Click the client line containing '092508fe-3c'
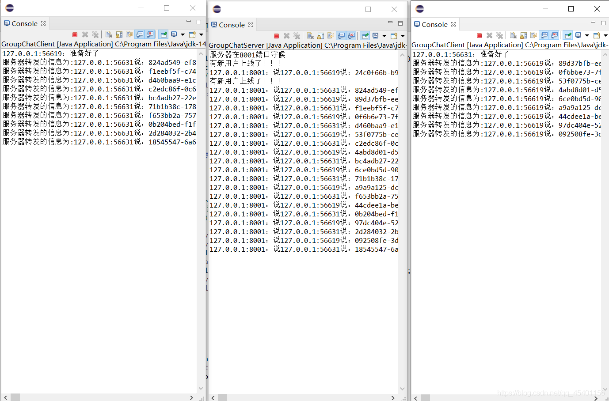The height and width of the screenshot is (401, 609). click(x=506, y=134)
